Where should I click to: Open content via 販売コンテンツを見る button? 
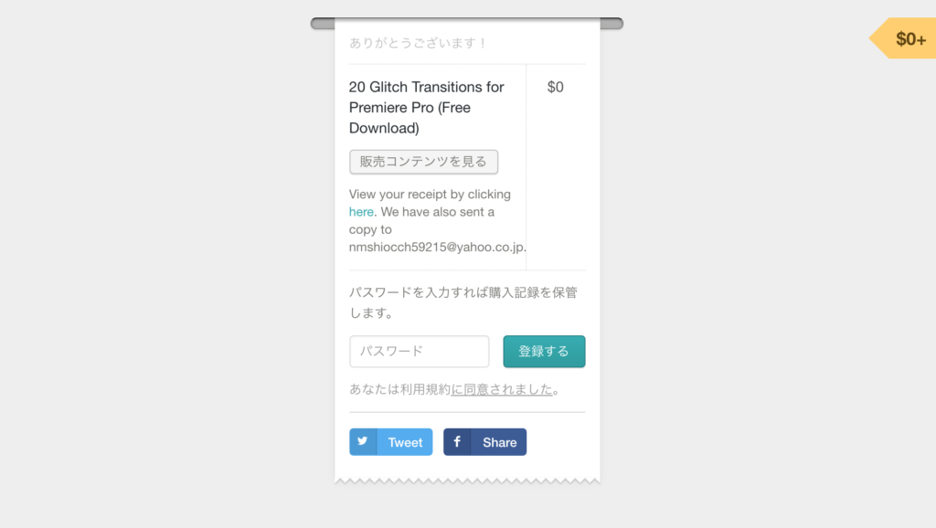[x=423, y=162]
